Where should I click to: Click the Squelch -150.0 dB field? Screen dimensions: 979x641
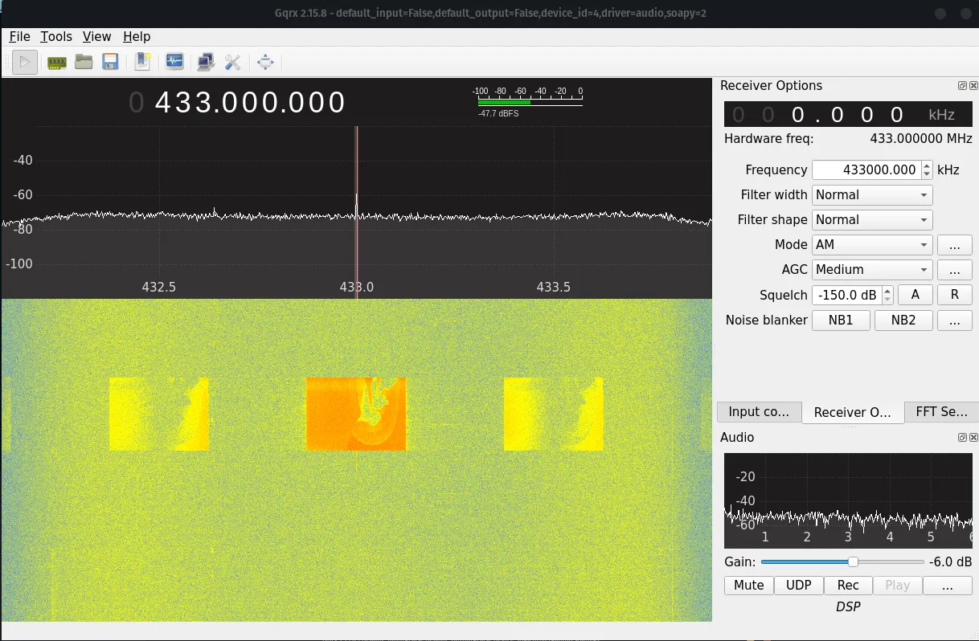847,295
